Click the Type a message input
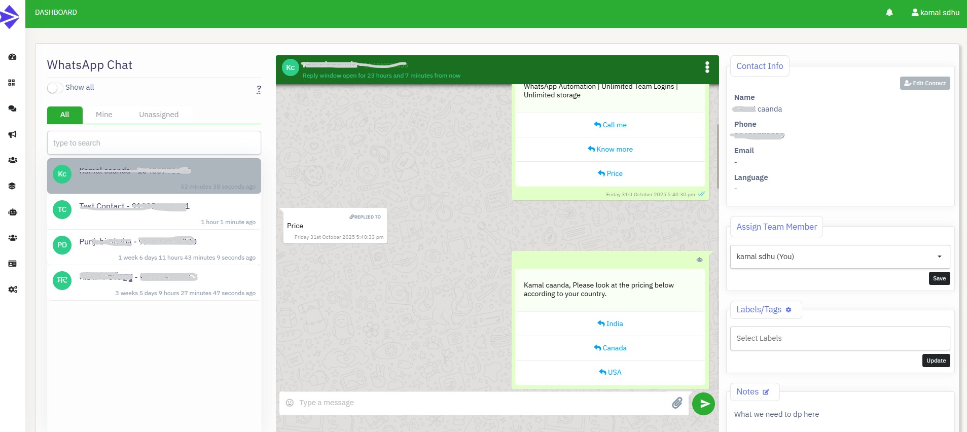 pyautogui.click(x=482, y=403)
